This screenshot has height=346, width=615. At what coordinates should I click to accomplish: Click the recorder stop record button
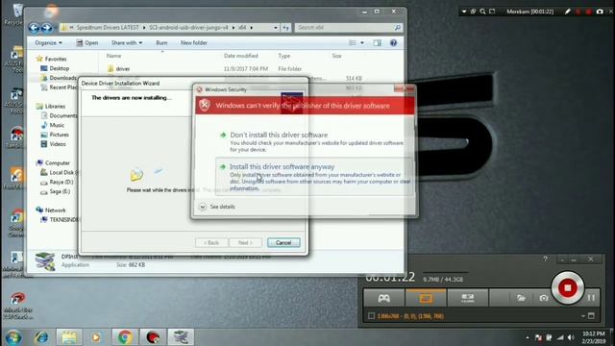click(x=567, y=287)
